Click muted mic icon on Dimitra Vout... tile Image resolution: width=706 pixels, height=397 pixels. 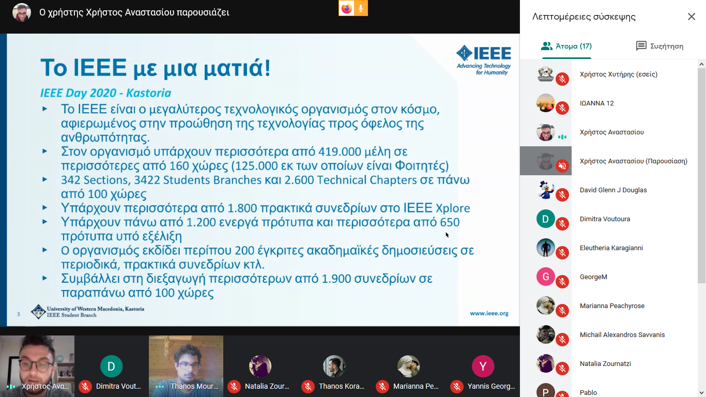(x=85, y=387)
